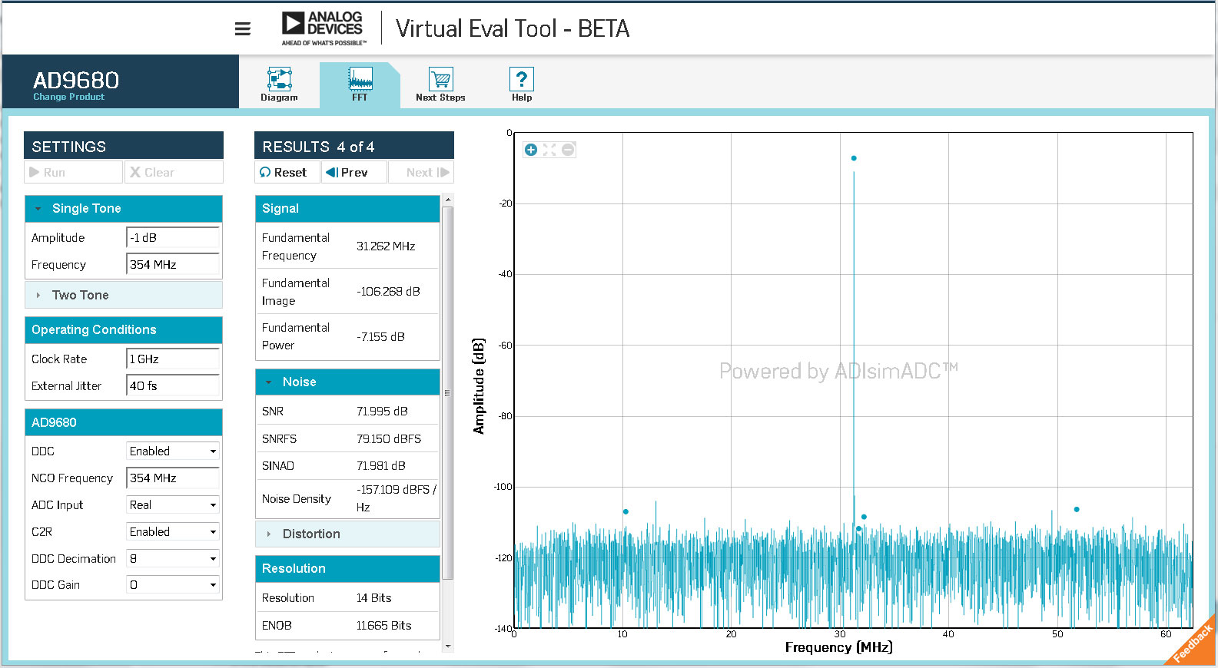Viewport: 1218px width, 668px height.
Task: Click the Change Product link
Action: click(68, 97)
